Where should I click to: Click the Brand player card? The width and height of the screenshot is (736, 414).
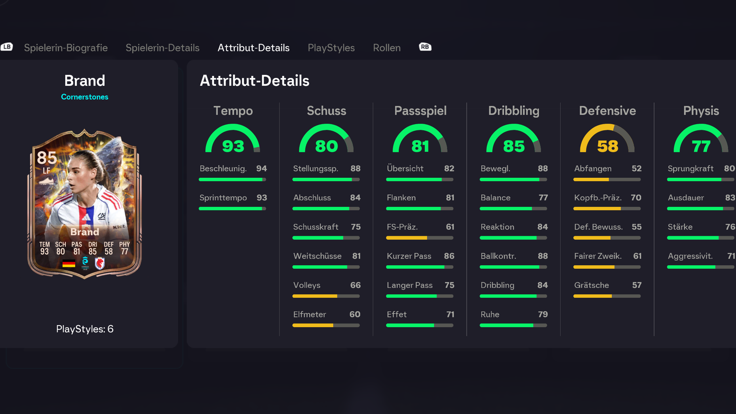(85, 204)
